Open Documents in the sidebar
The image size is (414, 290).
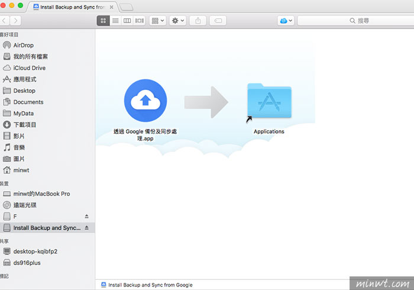click(x=47, y=102)
